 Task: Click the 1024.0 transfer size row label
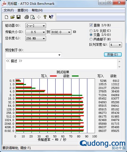(10, 120)
